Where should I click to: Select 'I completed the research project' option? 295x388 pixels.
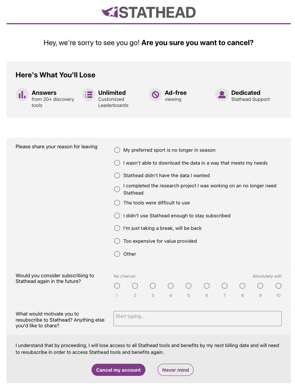[117, 189]
